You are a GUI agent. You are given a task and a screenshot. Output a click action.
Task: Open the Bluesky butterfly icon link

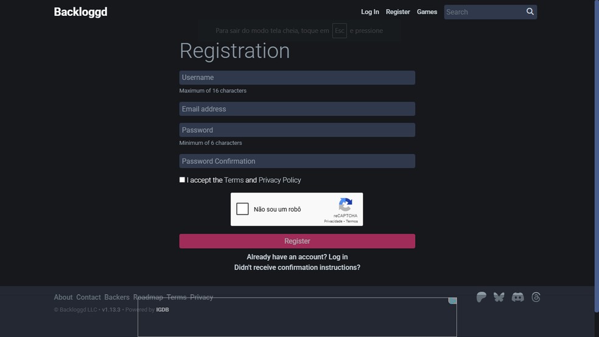[499, 297]
